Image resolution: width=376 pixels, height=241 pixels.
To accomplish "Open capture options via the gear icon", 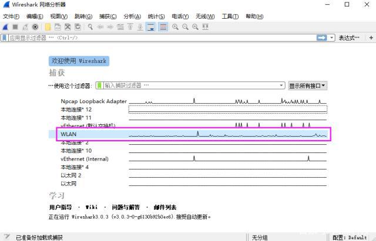I will (35, 26).
